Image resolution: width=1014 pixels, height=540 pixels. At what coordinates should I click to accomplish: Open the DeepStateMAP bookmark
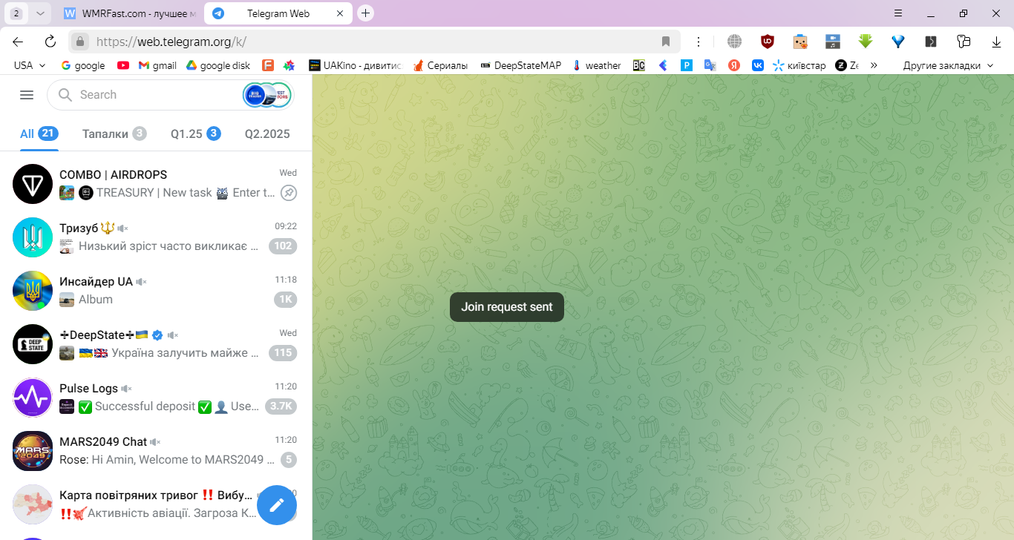tap(521, 65)
